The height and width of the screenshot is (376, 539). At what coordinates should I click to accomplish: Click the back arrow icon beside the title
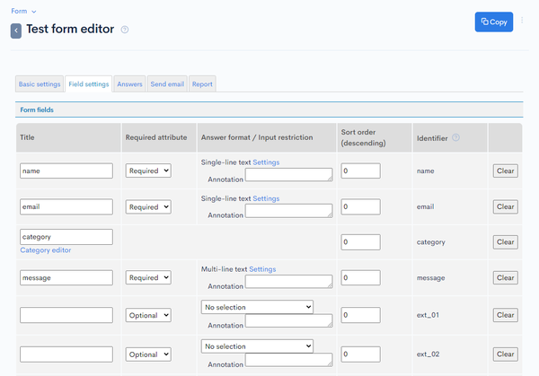coord(16,31)
